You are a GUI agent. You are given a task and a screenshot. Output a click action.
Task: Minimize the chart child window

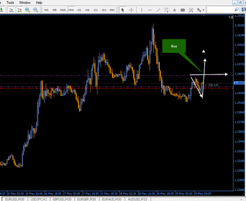click(x=235, y=3)
